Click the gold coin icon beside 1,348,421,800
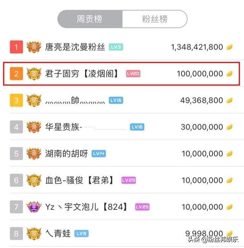This screenshot has width=244, height=248. click(x=230, y=47)
